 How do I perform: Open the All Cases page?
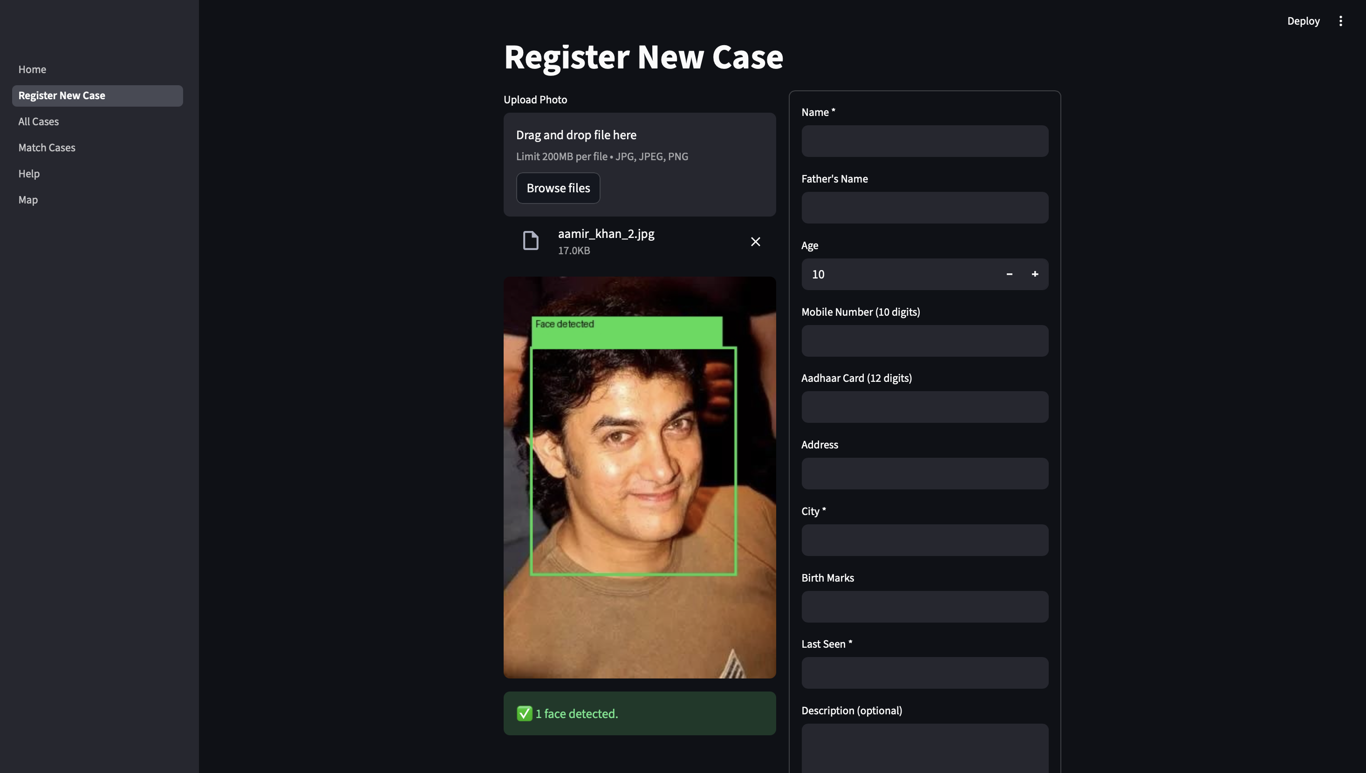point(38,121)
